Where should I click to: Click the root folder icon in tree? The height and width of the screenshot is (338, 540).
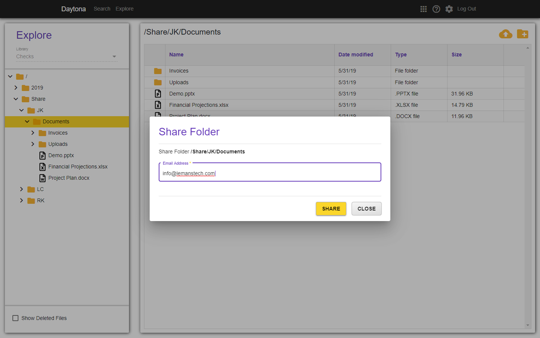tap(20, 77)
